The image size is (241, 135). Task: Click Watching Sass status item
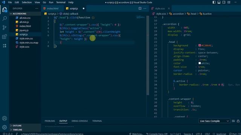pyautogui.click(x=136, y=134)
